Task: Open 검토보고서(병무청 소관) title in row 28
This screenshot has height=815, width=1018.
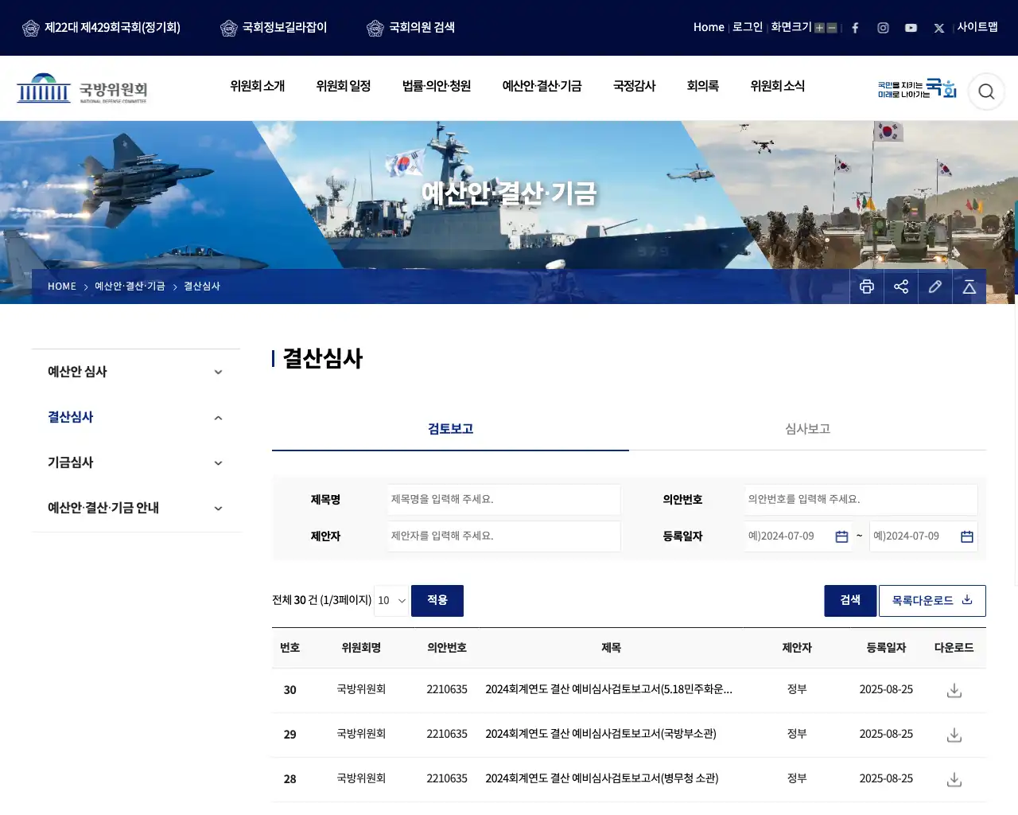Action: click(x=602, y=778)
